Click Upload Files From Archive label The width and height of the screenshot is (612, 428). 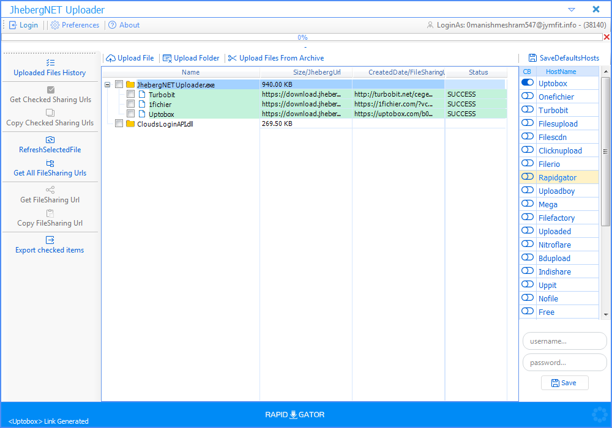coord(282,58)
